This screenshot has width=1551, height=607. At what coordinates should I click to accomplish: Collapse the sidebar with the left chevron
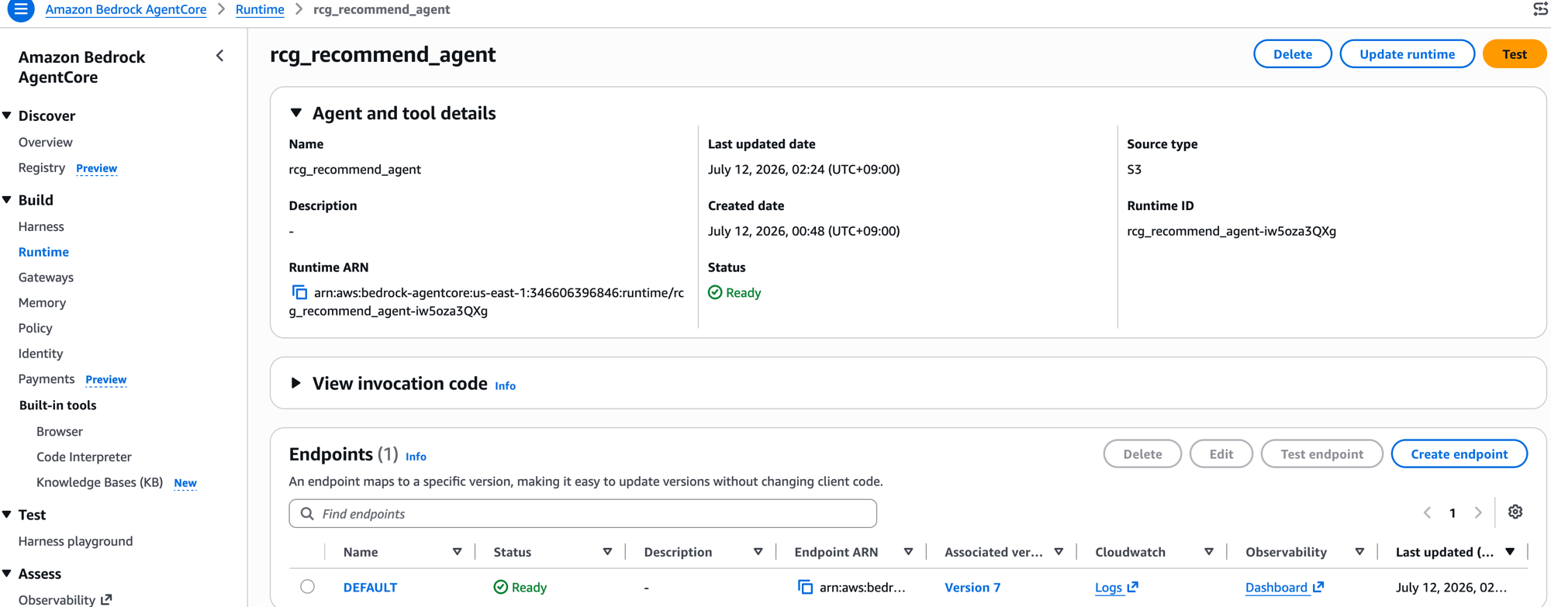(x=220, y=56)
